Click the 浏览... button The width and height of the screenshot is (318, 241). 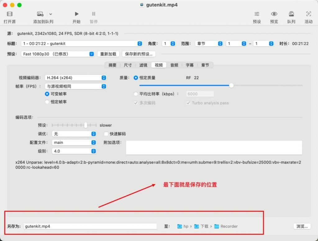point(302,226)
